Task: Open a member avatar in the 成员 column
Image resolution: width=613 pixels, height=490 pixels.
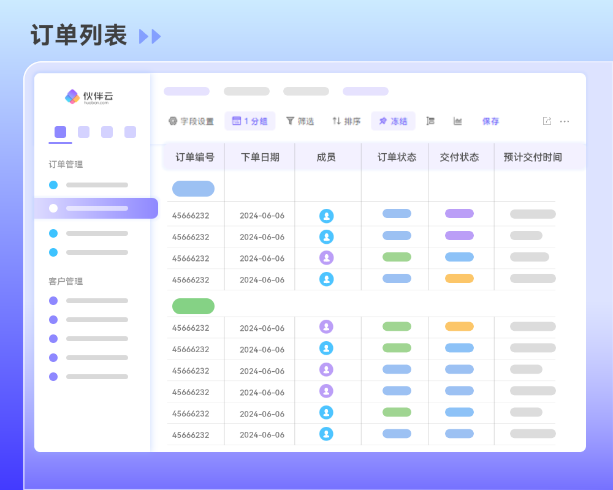Action: [x=327, y=215]
